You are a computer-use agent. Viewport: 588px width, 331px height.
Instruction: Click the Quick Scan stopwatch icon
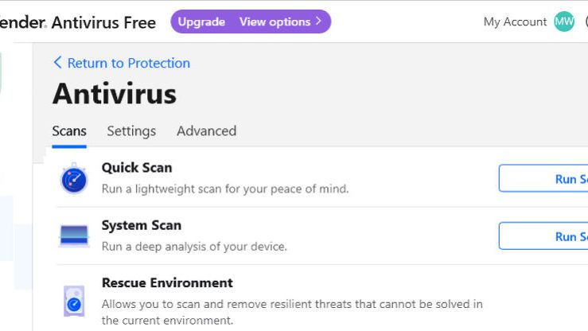click(x=74, y=178)
